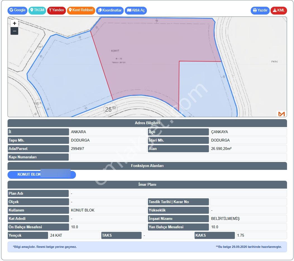Open the Yandex map button
This screenshot has height=261, width=294.
(56, 10)
